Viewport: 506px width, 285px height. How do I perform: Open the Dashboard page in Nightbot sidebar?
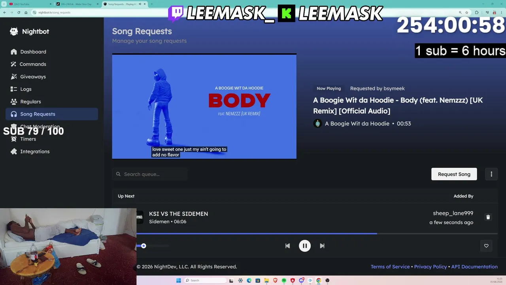tap(52, 52)
